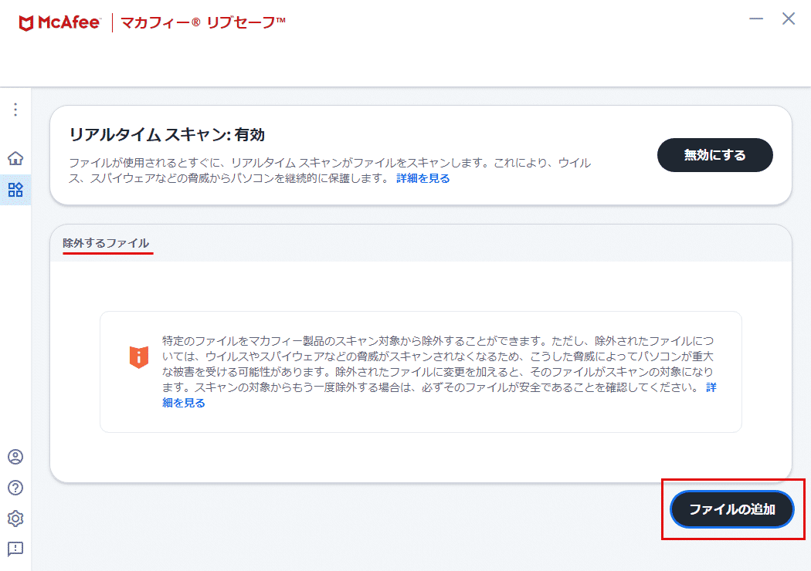Screen dimensions: 811x571
Task: Go to the Home icon in sidebar
Action: coord(15,158)
